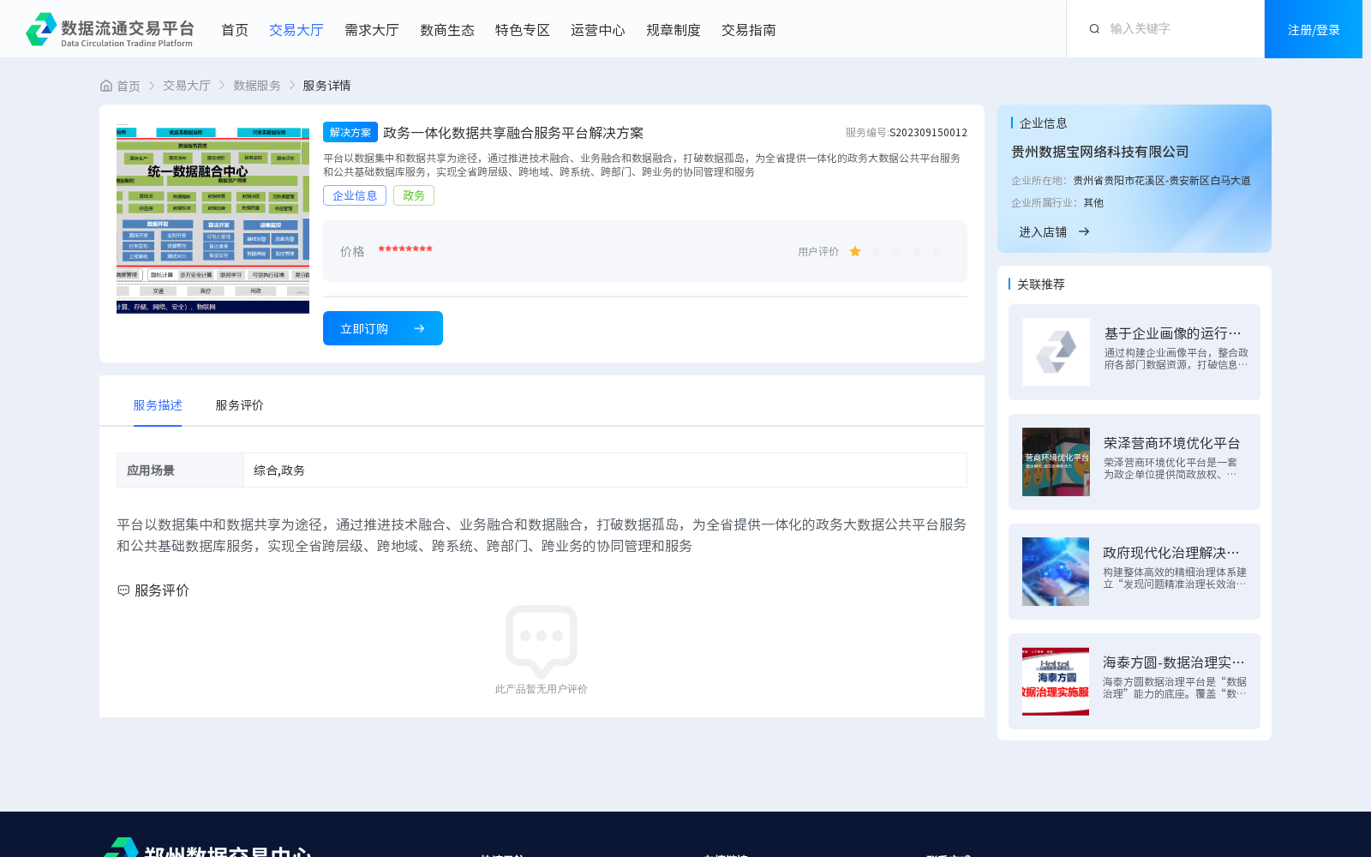Open 特色专区 in the top navigation
This screenshot has width=1371, height=857.
click(x=523, y=30)
